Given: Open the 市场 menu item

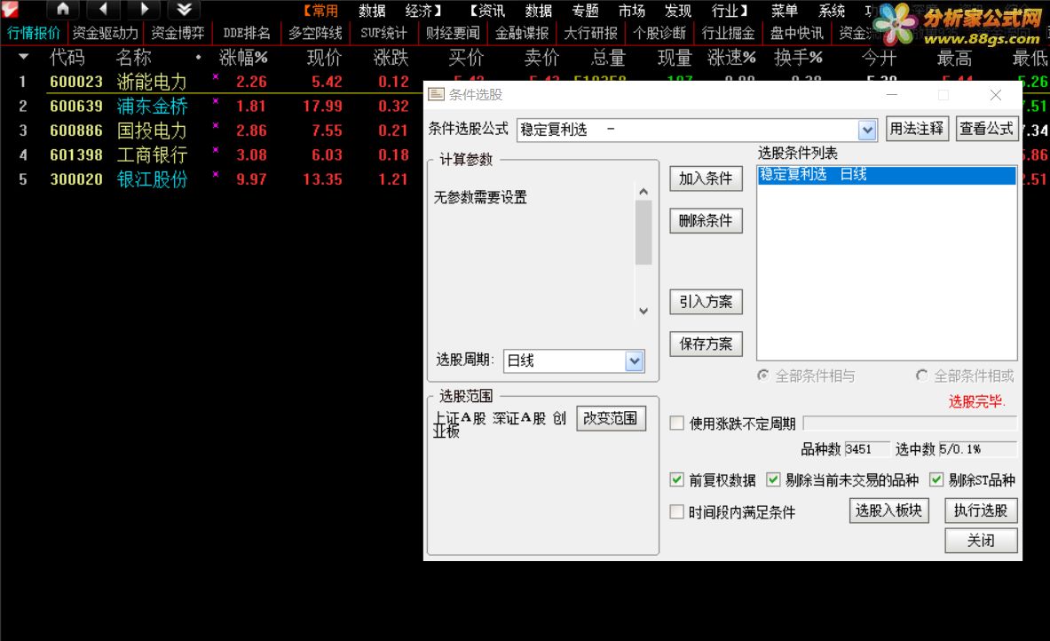Looking at the screenshot, I should (631, 11).
